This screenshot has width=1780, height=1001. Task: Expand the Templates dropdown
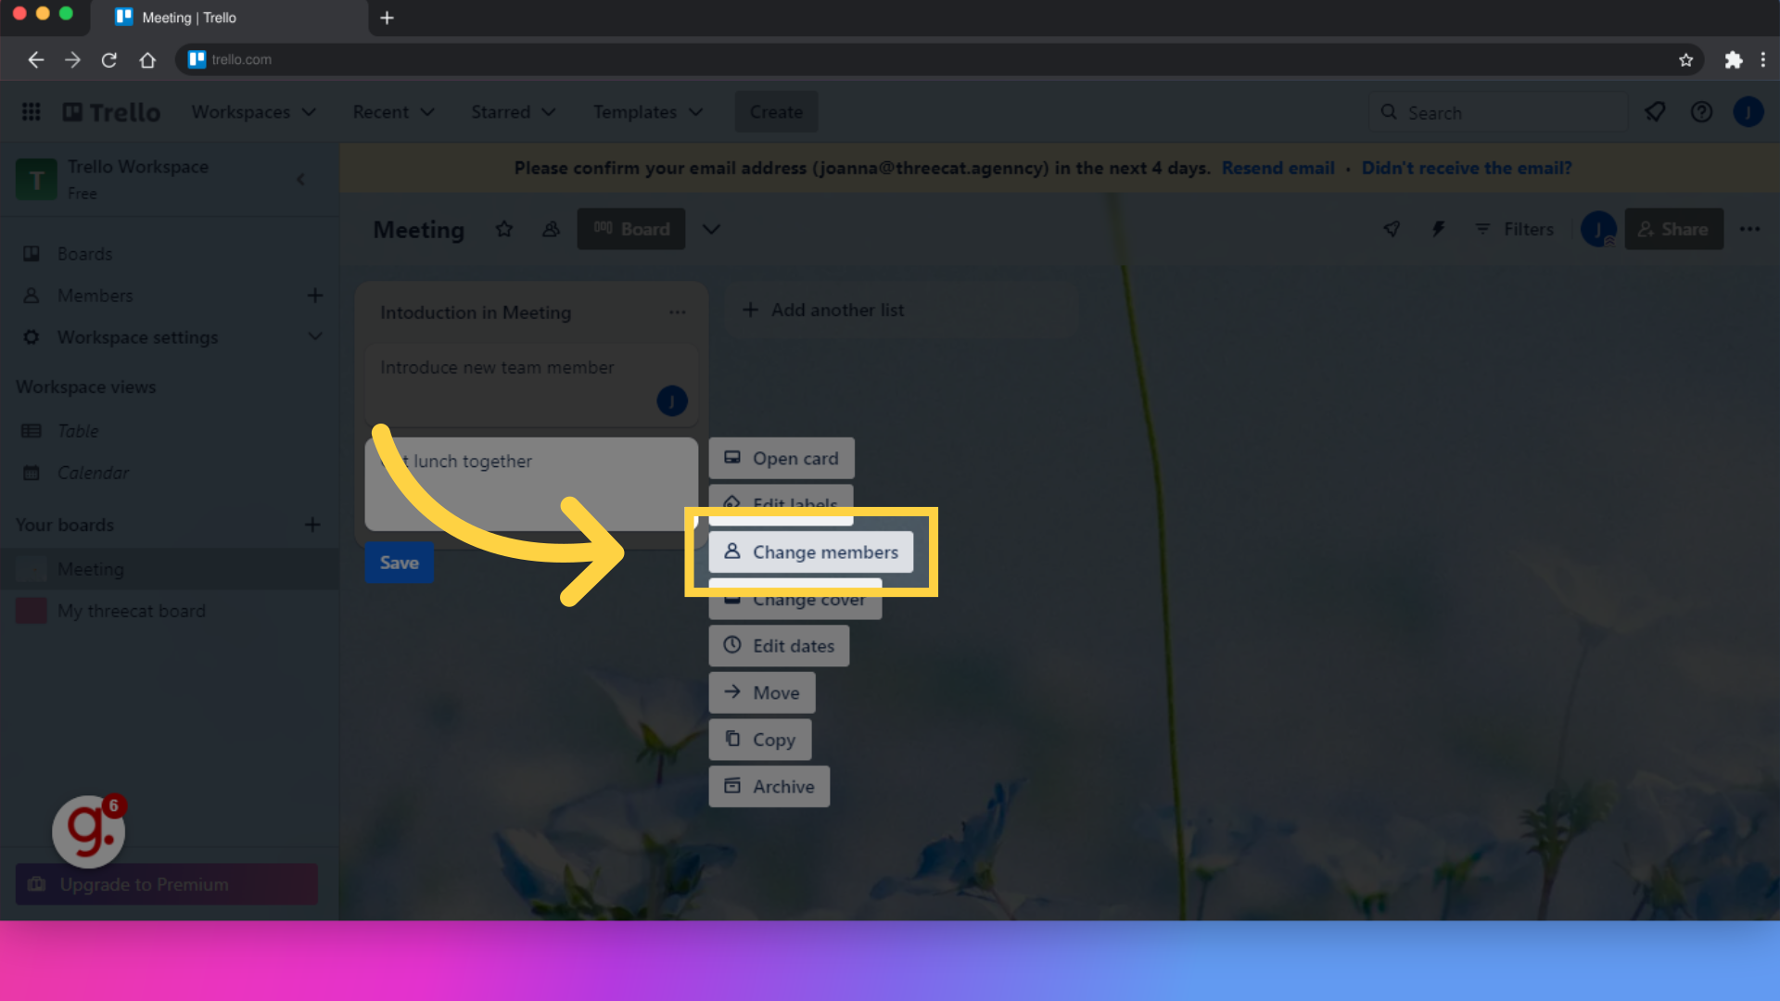(x=647, y=112)
